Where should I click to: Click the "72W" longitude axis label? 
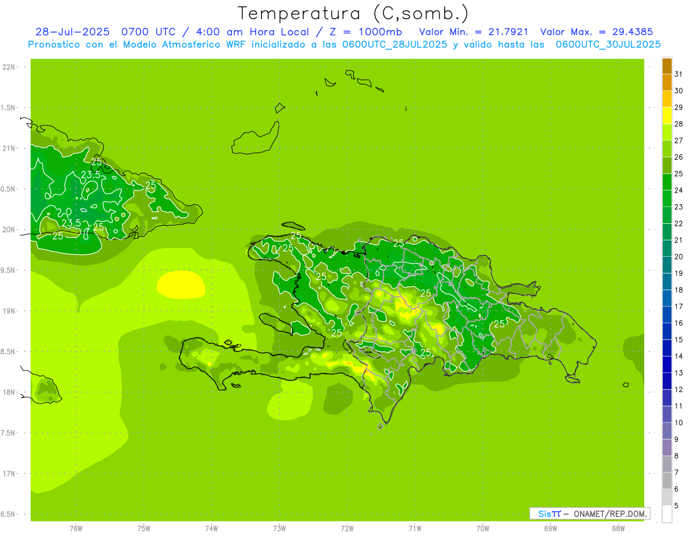[347, 528]
